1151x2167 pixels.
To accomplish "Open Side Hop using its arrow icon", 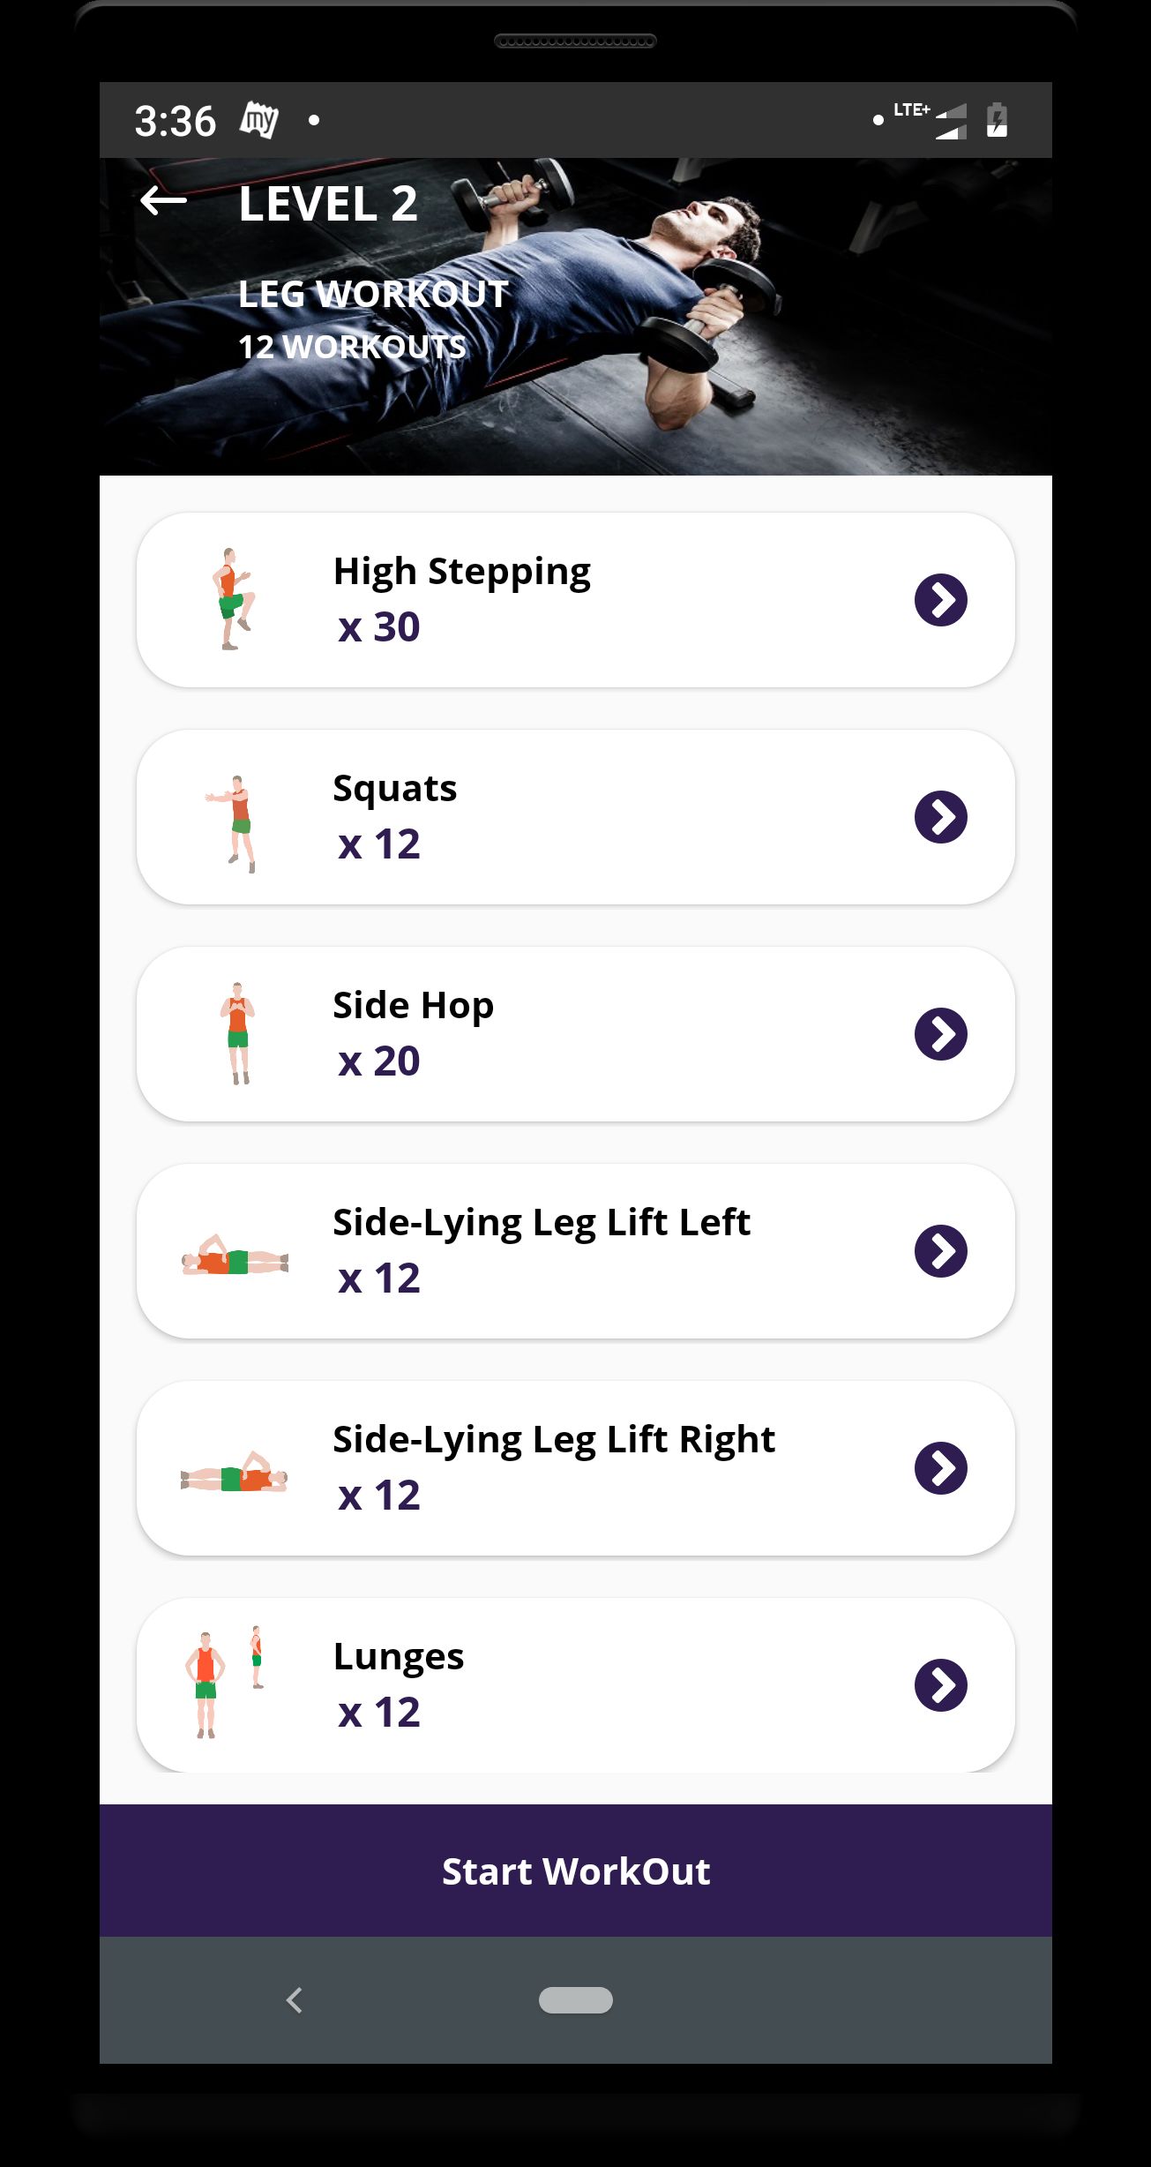I will pyautogui.click(x=940, y=1034).
